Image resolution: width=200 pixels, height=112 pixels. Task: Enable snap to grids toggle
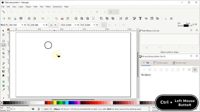coord(111,12)
